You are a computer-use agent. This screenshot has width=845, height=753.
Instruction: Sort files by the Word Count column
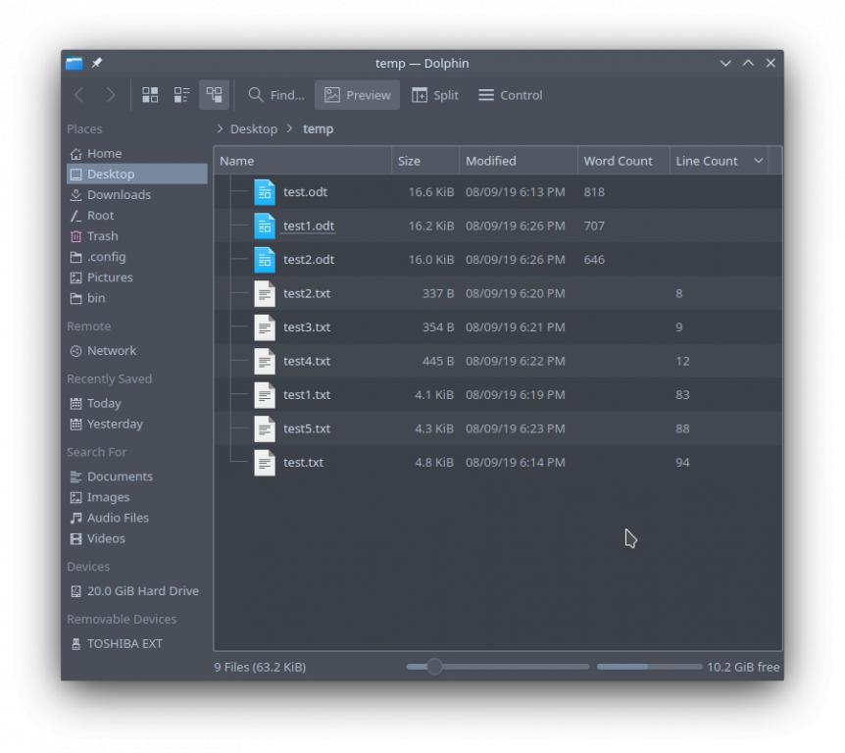point(618,161)
